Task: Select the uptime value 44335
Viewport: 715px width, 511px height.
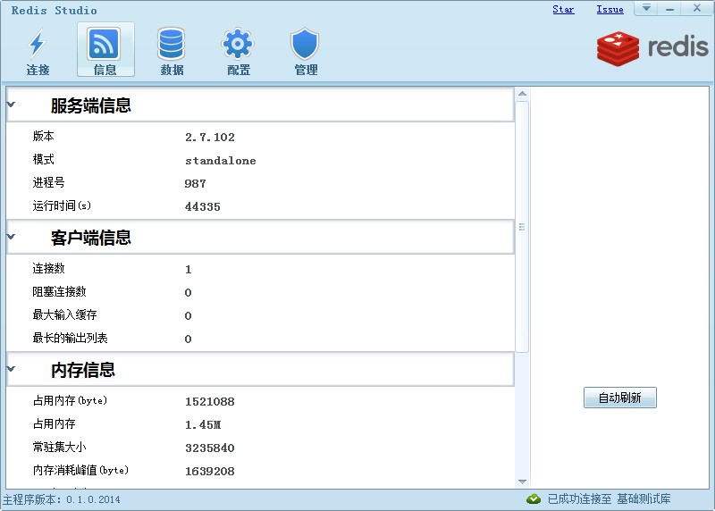Action: (x=203, y=207)
